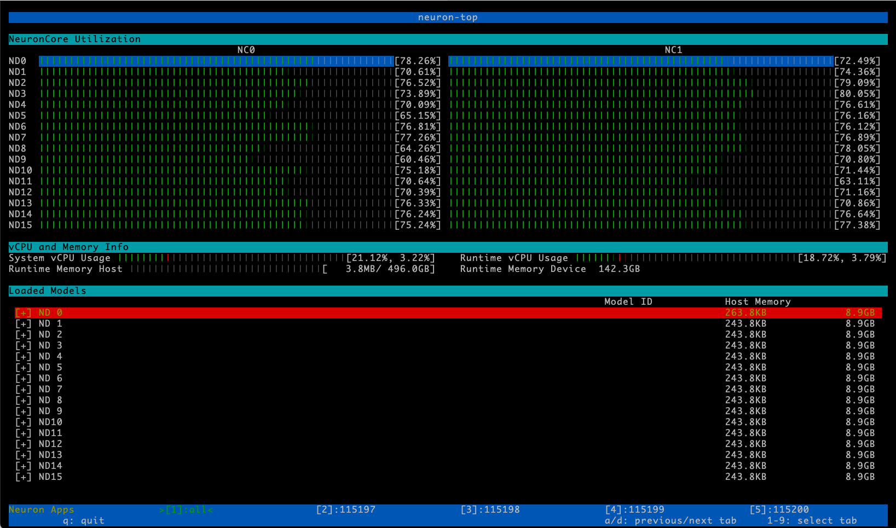The image size is (896, 528).
Task: Click the vCPU and Memory Info header
Action: (x=69, y=247)
